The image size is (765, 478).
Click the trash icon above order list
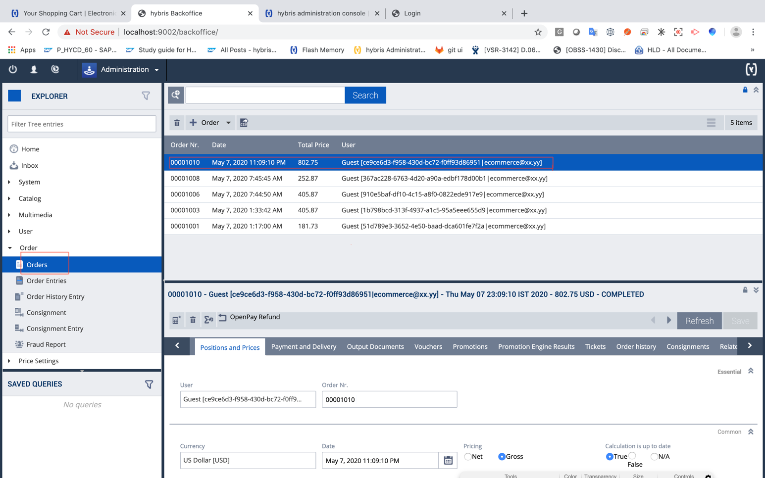click(x=177, y=123)
